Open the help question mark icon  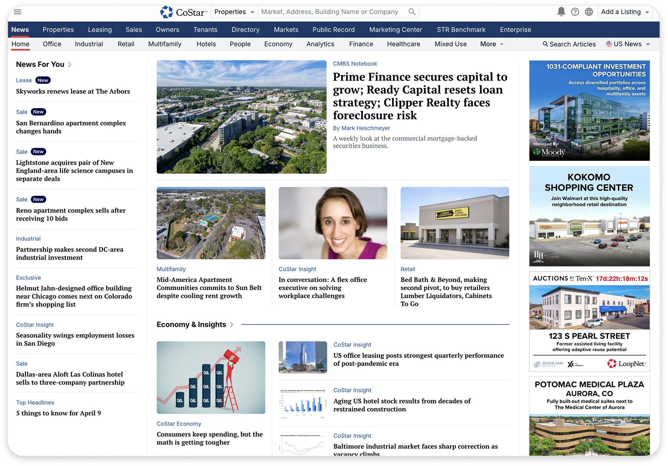click(575, 12)
